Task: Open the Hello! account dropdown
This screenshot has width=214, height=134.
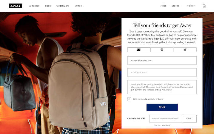Action: click(191, 6)
